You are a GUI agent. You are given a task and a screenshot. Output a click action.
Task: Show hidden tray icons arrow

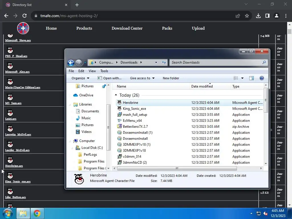252,213
